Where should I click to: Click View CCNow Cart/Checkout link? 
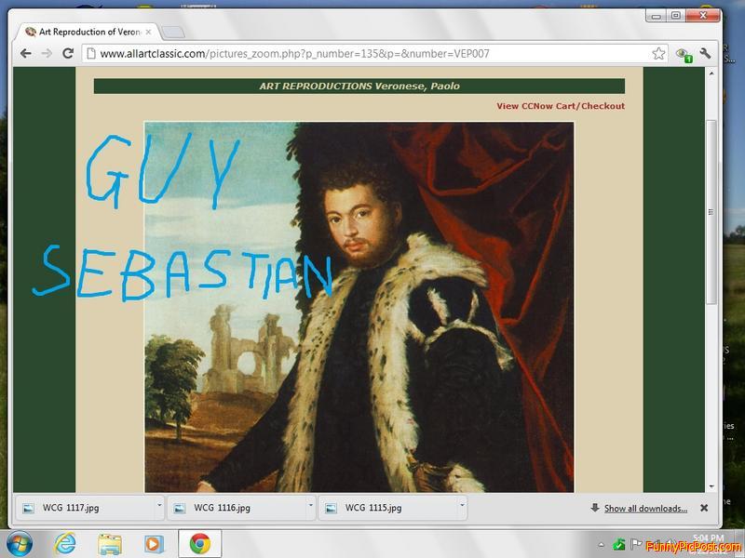point(561,106)
